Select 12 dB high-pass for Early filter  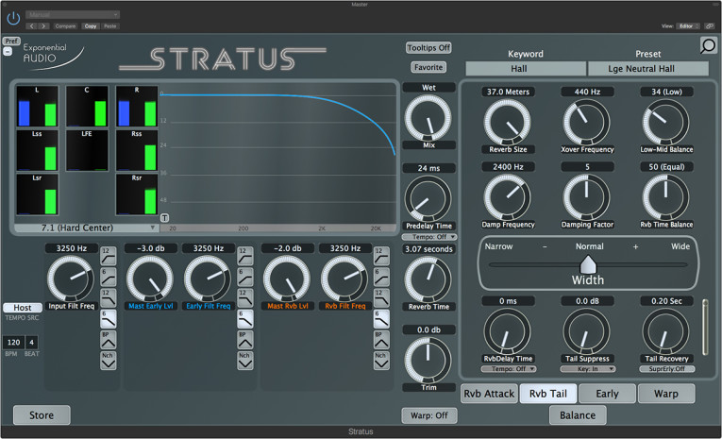tap(245, 256)
